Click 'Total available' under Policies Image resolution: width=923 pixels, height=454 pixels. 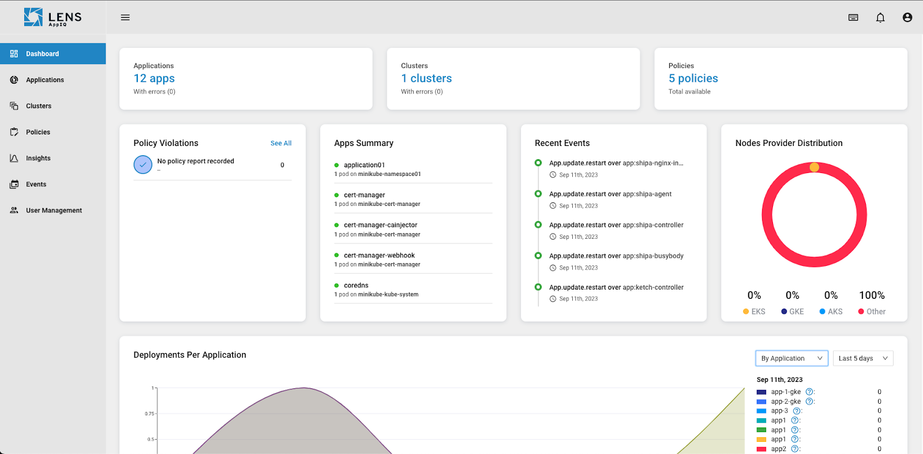pos(689,92)
